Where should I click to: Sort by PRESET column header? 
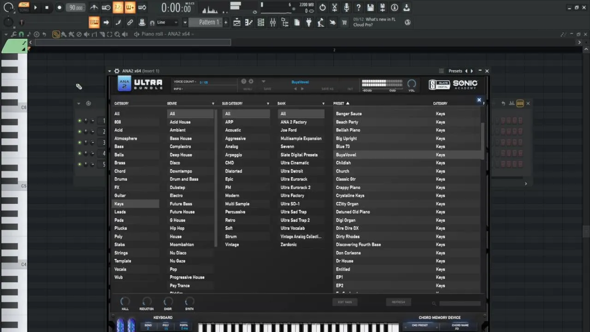(341, 103)
